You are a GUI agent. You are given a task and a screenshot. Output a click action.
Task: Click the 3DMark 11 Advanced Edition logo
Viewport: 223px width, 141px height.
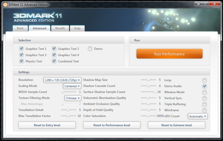[x=38, y=17]
